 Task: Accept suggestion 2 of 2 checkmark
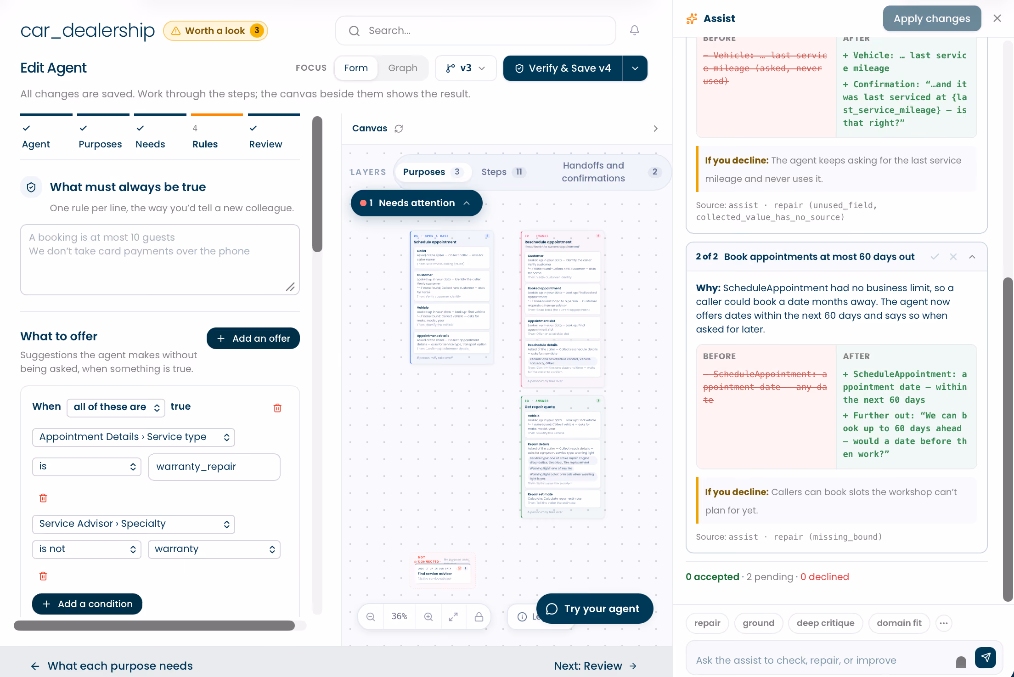(x=935, y=257)
